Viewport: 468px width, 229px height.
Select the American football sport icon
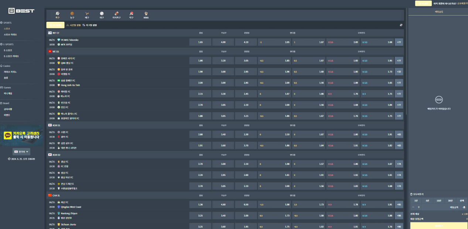[x=116, y=14]
